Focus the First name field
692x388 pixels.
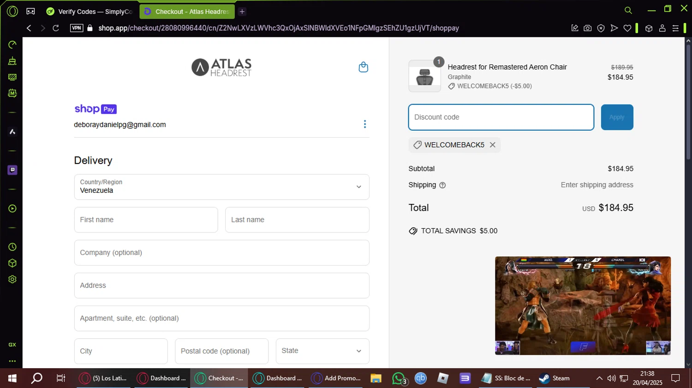pyautogui.click(x=146, y=220)
